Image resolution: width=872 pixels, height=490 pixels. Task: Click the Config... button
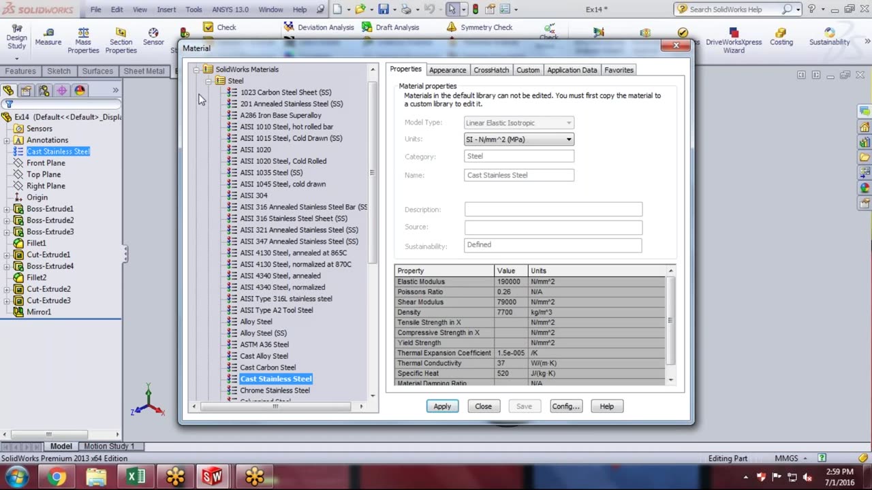[x=565, y=406]
